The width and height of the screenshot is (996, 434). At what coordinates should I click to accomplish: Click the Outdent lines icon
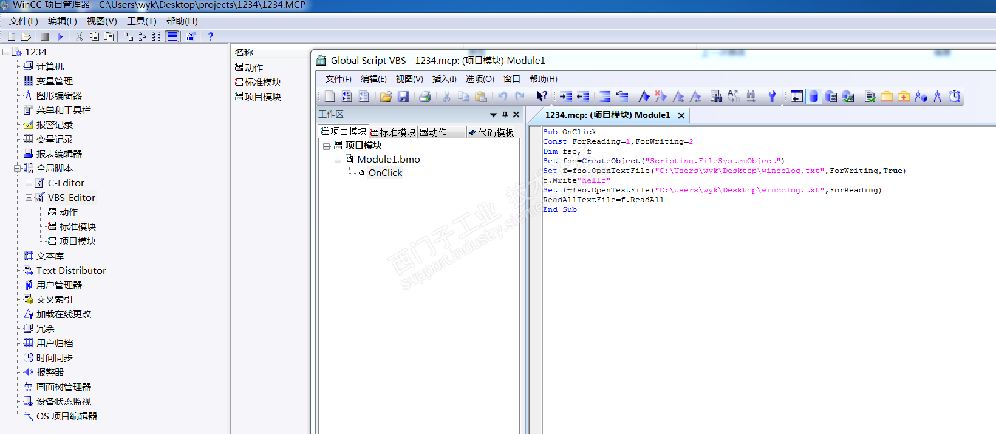tap(583, 96)
